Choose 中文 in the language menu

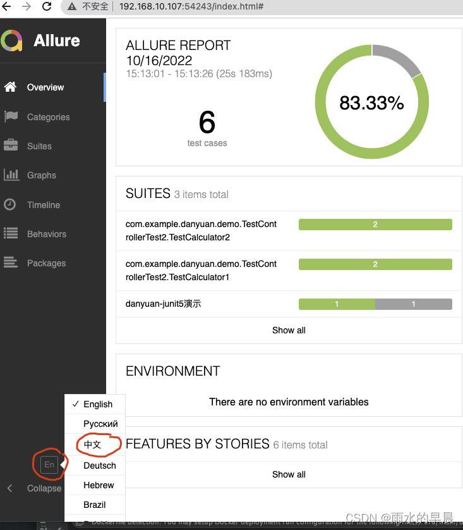pyautogui.click(x=95, y=444)
